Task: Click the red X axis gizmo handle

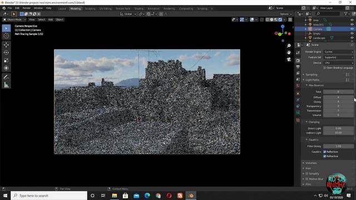Action: [289, 34]
